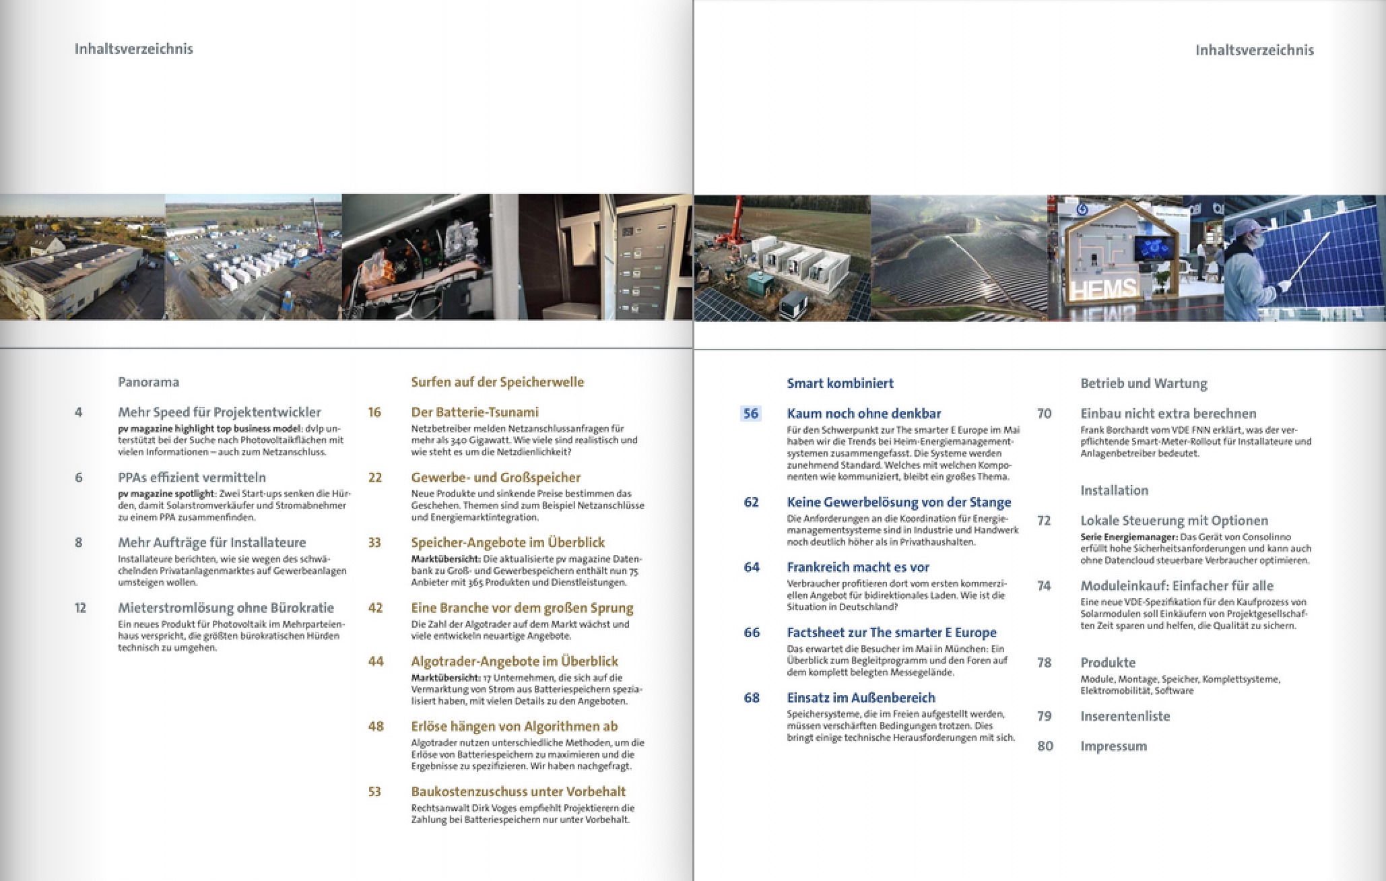Screen dimensions: 1386x881
Task: Open article 'Erlöse hängen von Algorithmen ab'
Action: (x=515, y=727)
